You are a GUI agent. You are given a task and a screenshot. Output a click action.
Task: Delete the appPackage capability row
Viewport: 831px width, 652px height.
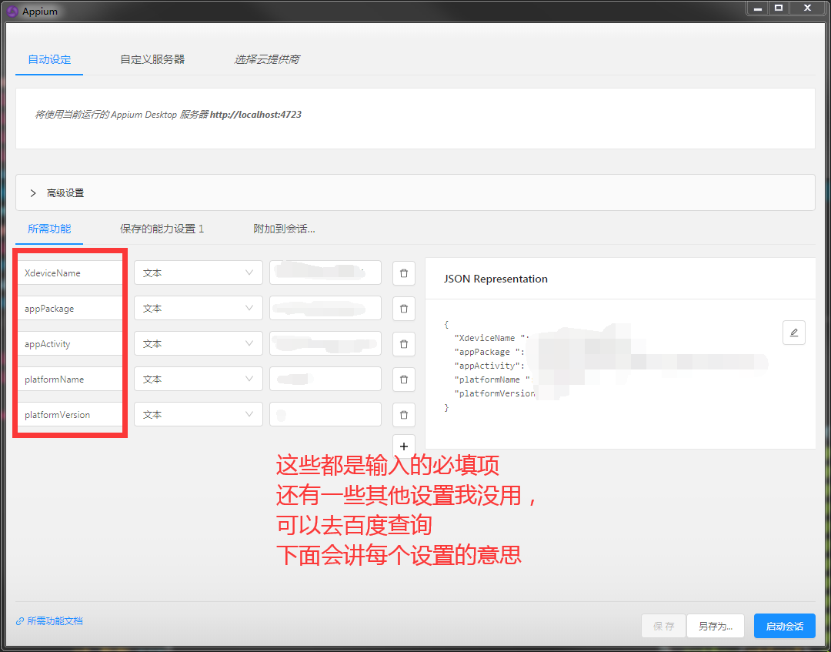(403, 309)
